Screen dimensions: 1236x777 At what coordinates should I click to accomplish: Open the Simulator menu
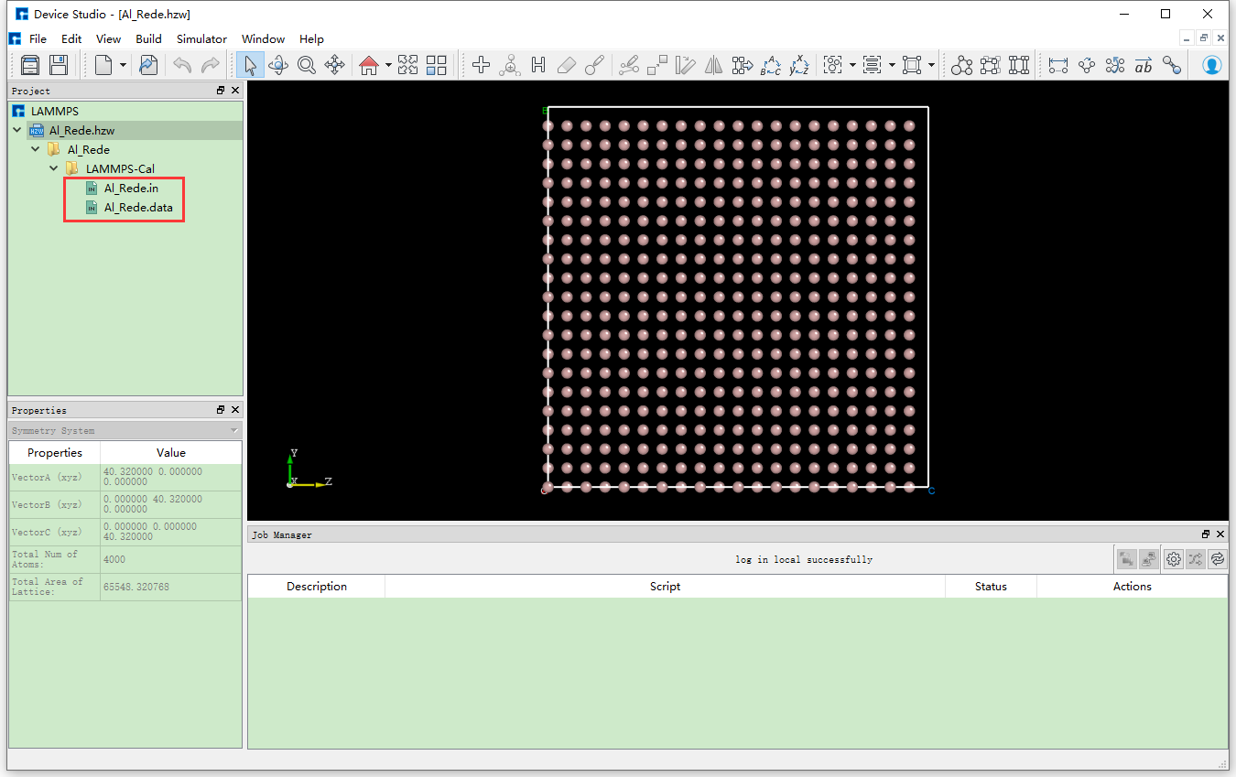click(201, 39)
